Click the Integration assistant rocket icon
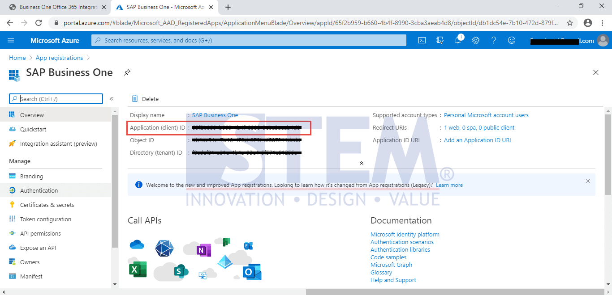The image size is (612, 295). tap(12, 143)
